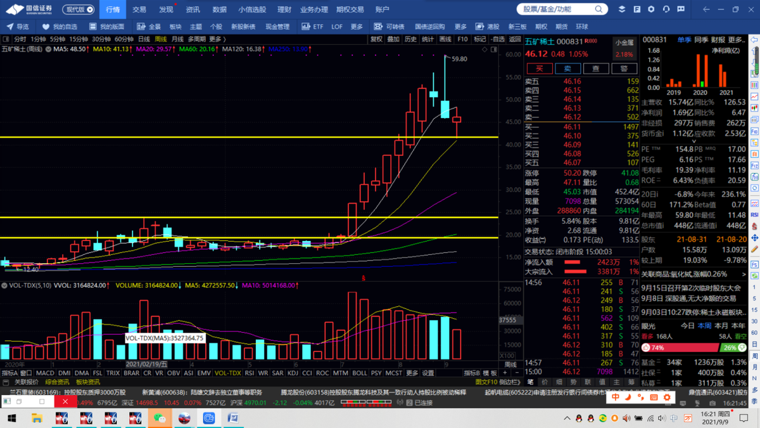
Task: Expand 更多 after 国债逆回购
Action: pos(460,27)
